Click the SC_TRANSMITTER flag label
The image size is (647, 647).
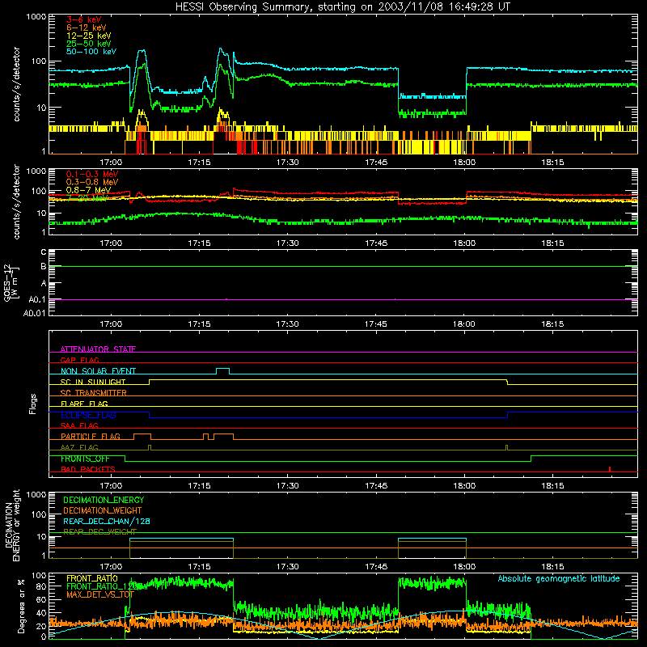tap(93, 393)
